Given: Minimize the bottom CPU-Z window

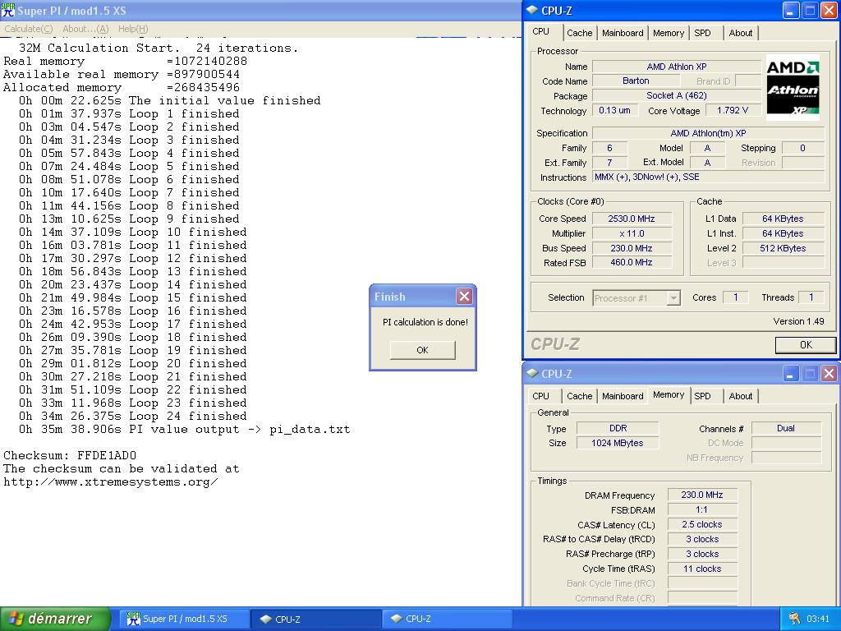Looking at the screenshot, I should pos(791,374).
